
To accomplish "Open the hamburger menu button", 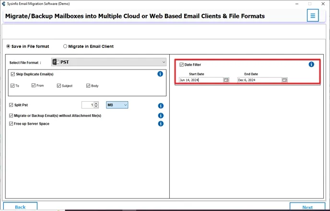I will click(x=313, y=15).
